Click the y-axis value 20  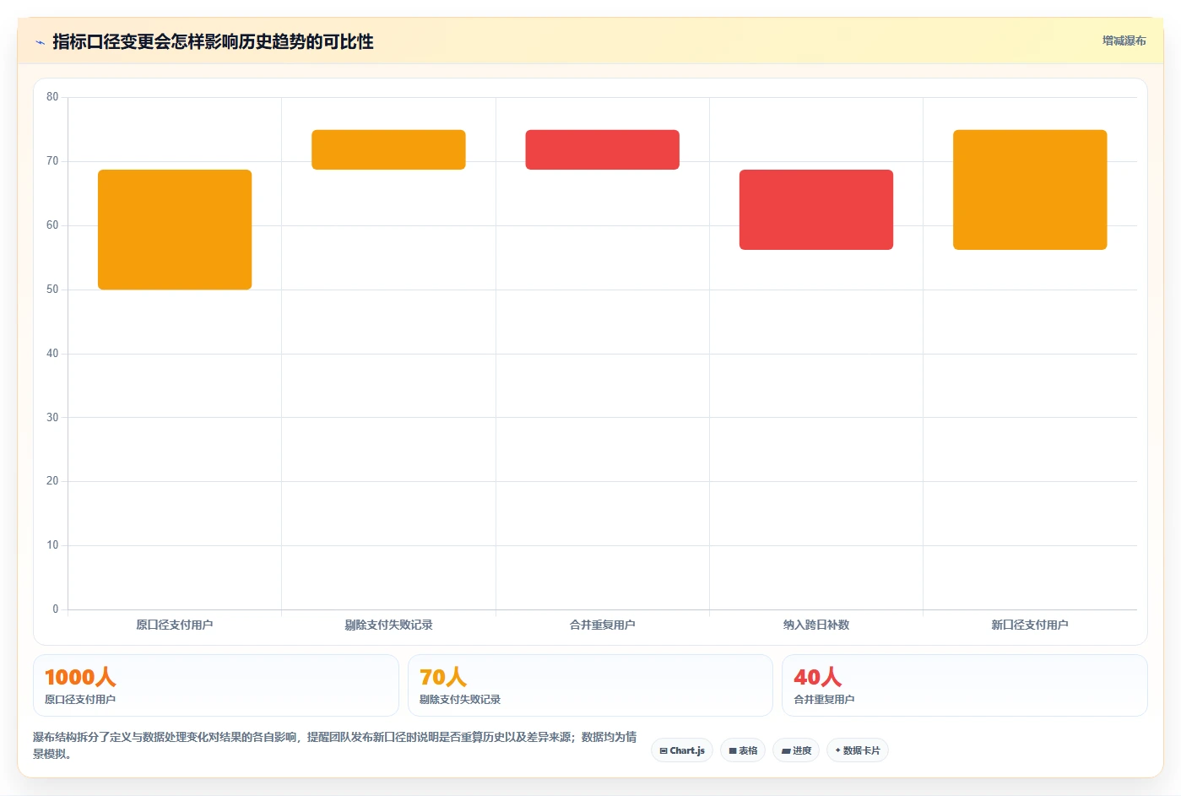click(x=52, y=481)
